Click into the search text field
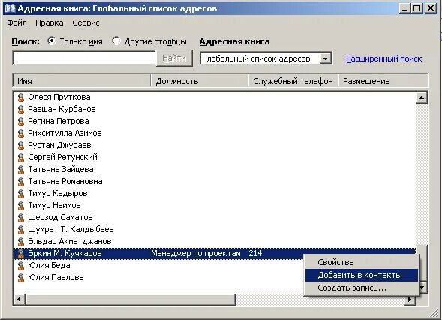442x320 pixels. 84,58
